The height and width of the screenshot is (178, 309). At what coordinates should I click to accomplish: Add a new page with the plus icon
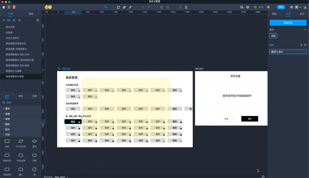coord(4,20)
